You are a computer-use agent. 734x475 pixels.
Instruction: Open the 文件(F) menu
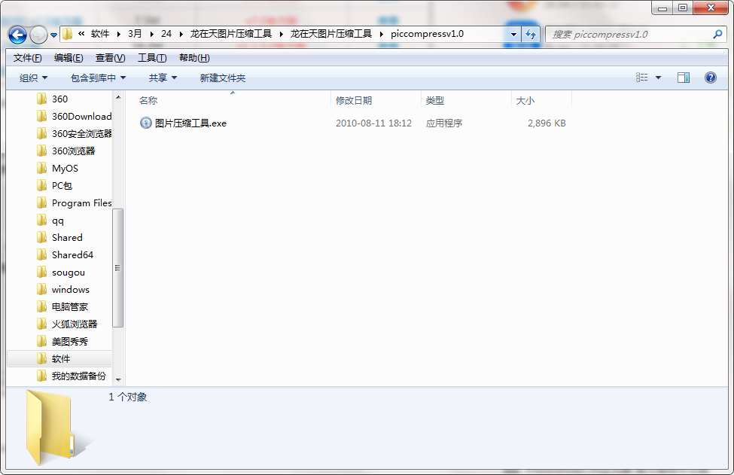pos(28,58)
